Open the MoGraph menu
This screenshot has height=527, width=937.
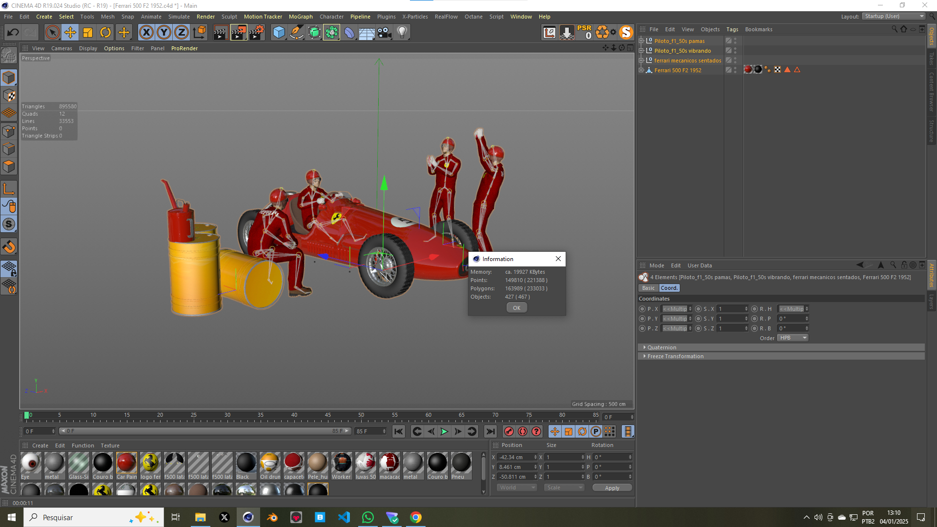(x=301, y=16)
